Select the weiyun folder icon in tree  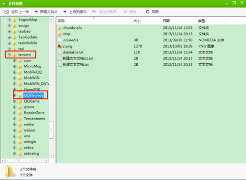coord(20,130)
